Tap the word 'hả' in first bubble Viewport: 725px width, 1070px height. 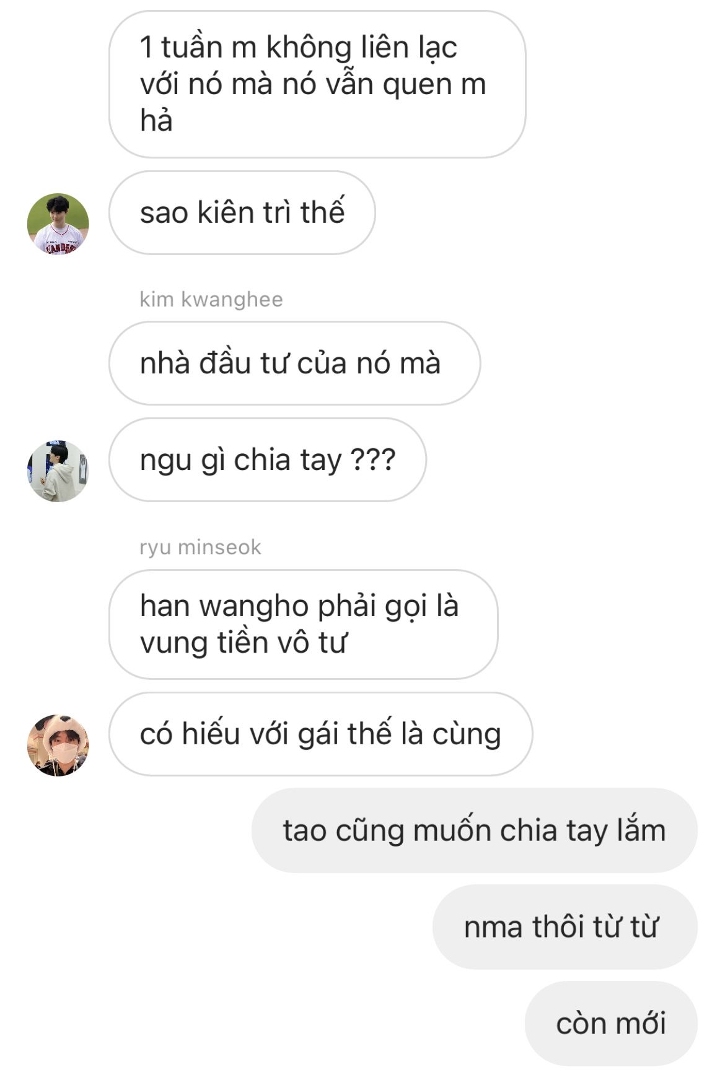point(156,120)
